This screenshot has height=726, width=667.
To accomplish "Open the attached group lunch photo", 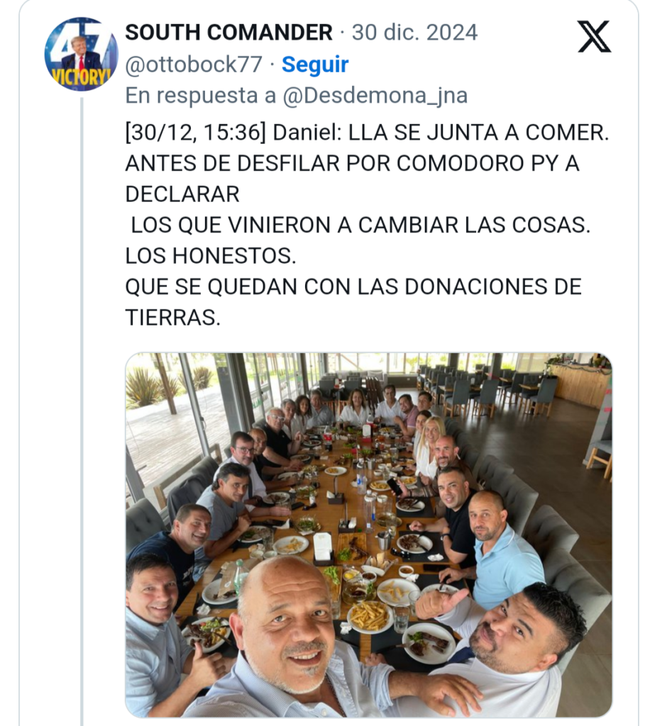I will pos(368,535).
